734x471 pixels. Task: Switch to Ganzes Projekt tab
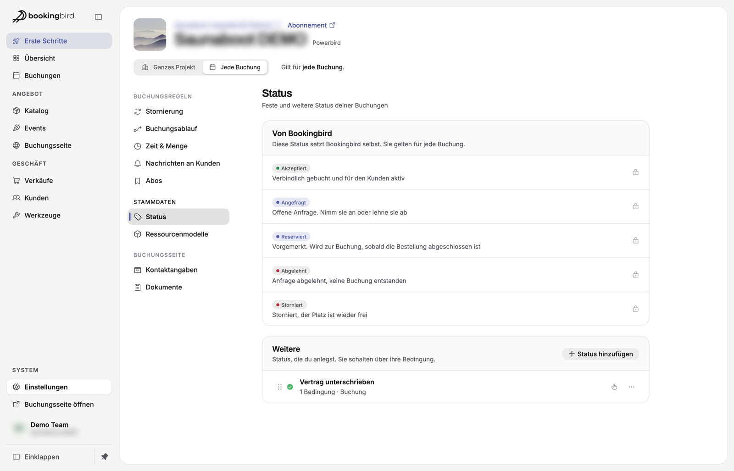tap(169, 67)
